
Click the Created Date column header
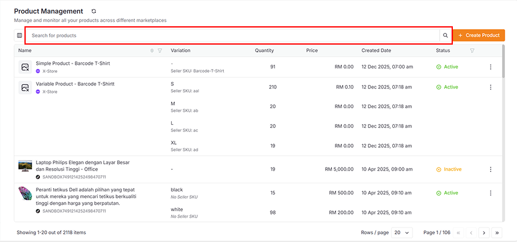[x=376, y=51]
